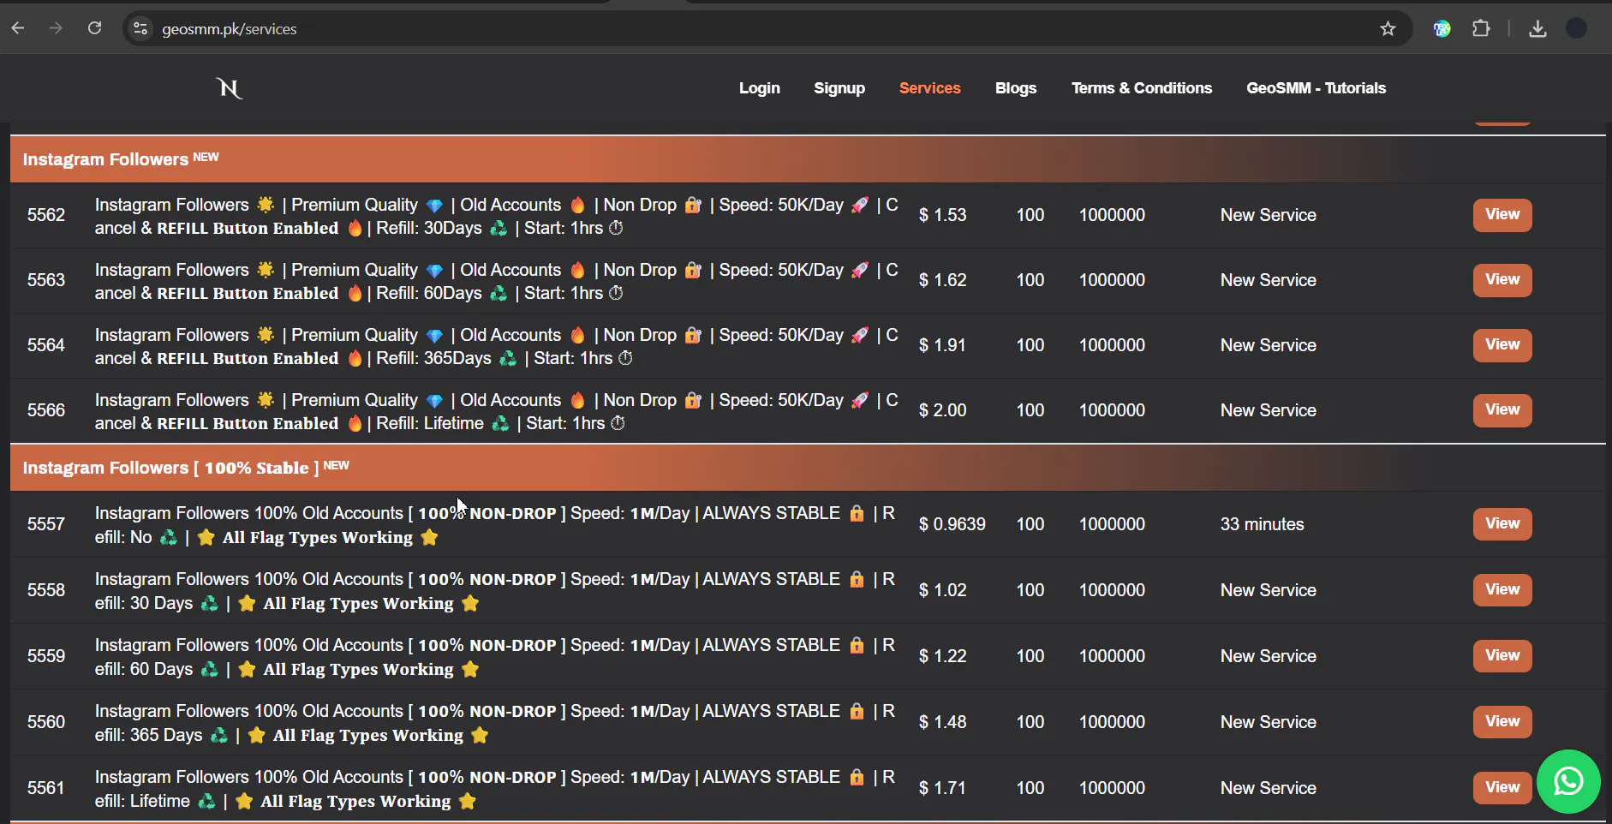Click the $ 1.91 price
The image size is (1612, 824).
pos(942,345)
